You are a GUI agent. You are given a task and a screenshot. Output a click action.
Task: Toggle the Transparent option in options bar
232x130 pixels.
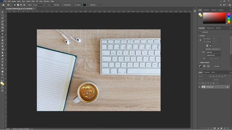[67, 5]
